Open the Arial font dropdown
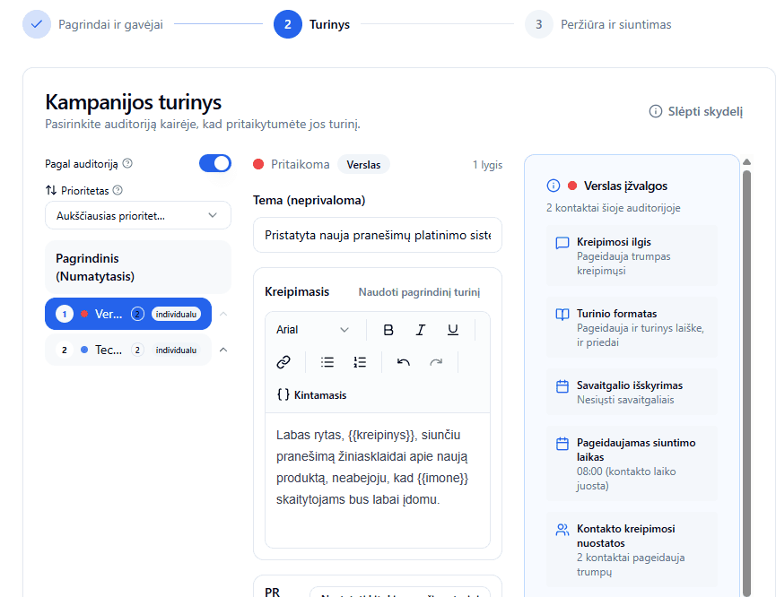This screenshot has width=776, height=597. [x=312, y=330]
